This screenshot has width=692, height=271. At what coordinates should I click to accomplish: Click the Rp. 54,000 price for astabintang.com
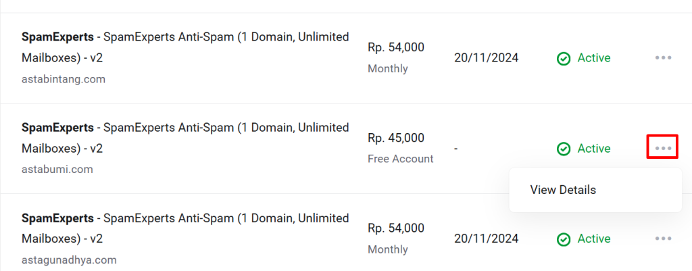396,47
